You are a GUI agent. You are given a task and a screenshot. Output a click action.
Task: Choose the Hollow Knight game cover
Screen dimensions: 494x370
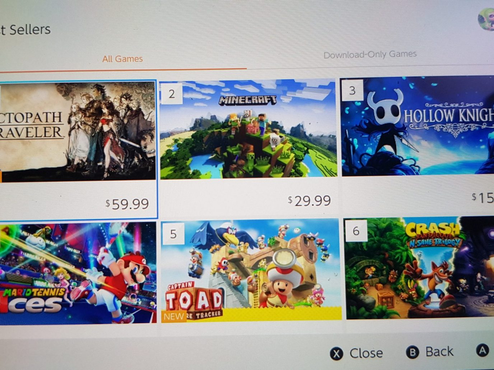point(418,126)
